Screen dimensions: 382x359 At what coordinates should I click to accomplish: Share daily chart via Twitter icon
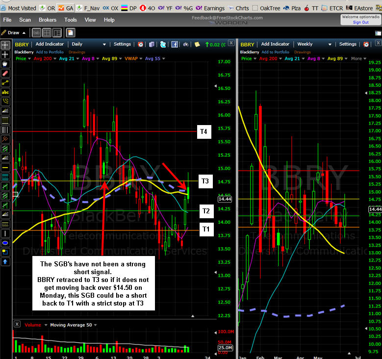click(x=162, y=44)
